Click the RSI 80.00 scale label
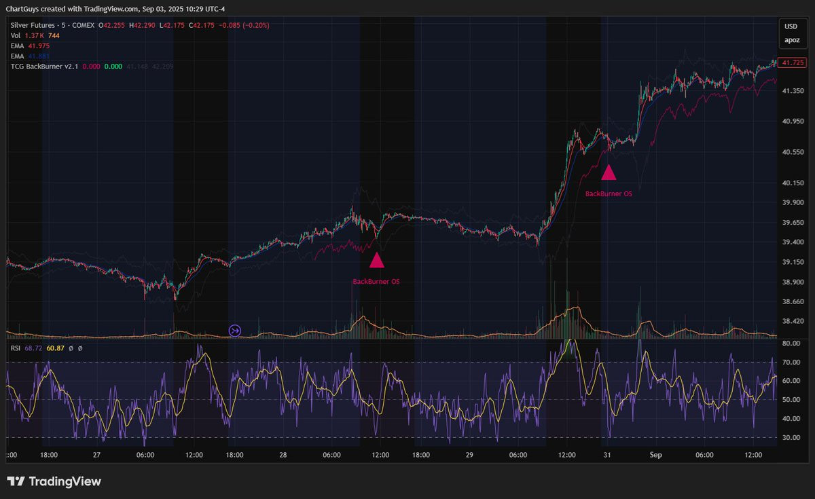This screenshot has height=499, width=815. tap(791, 344)
